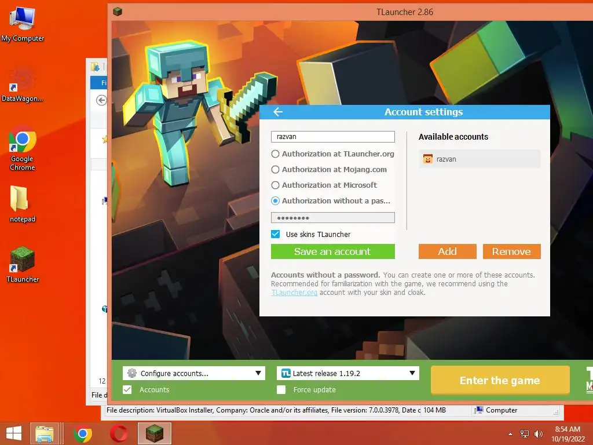Launch Google Chrome desktop shortcut
This screenshot has width=593, height=445.
(23, 149)
